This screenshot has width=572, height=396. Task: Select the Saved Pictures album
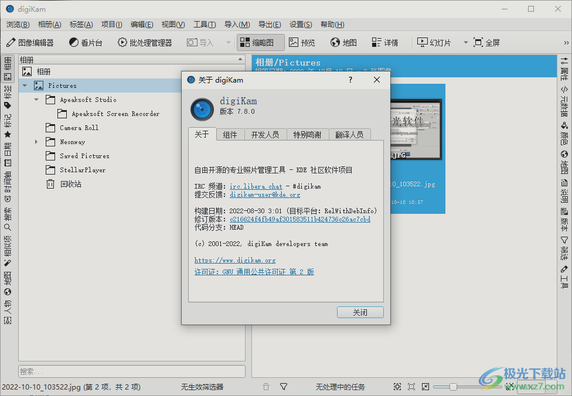[84, 156]
